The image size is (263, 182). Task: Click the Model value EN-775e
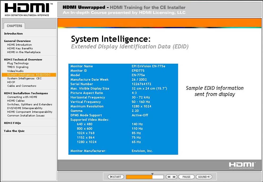click(138, 75)
